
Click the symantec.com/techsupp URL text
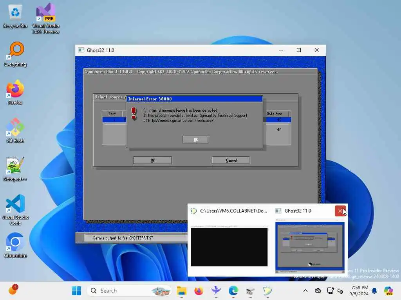coord(181,120)
